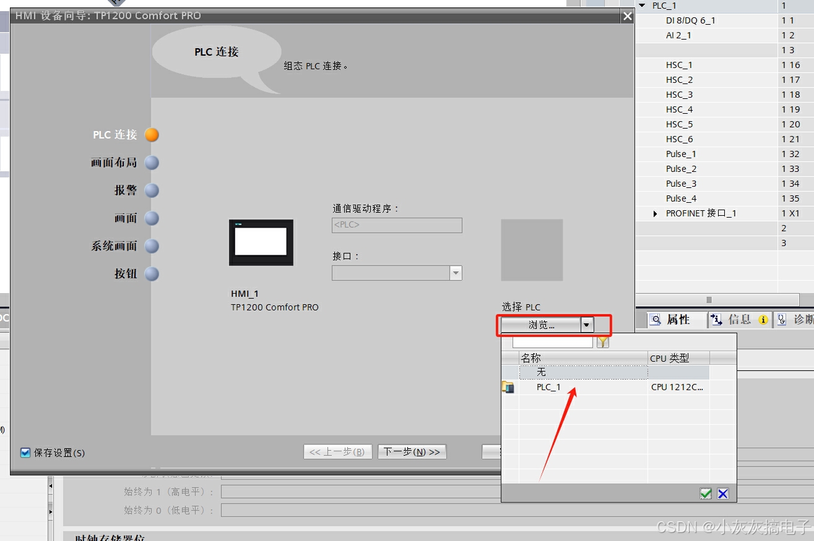
Task: Open the 接口 combo box
Action: click(x=397, y=273)
